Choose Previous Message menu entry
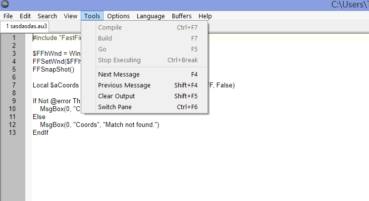 click(x=124, y=85)
